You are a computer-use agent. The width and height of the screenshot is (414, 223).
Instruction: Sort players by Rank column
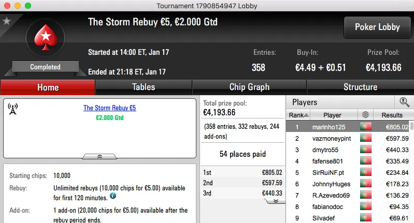299,115
